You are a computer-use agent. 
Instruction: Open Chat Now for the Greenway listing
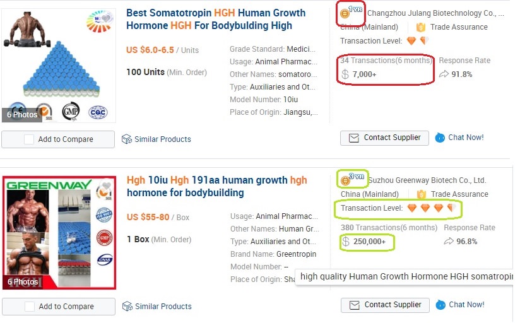click(466, 305)
